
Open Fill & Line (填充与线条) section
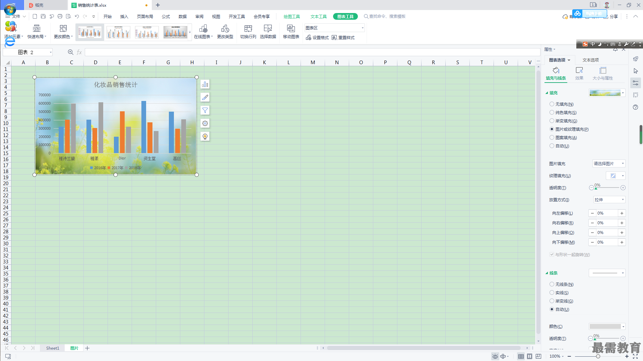(x=556, y=74)
